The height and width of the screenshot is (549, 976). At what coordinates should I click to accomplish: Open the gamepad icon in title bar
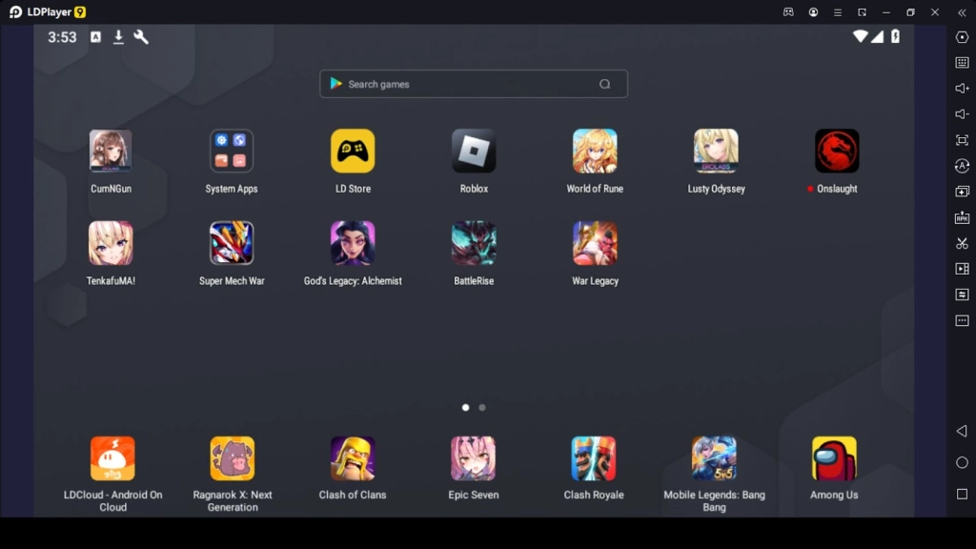788,11
